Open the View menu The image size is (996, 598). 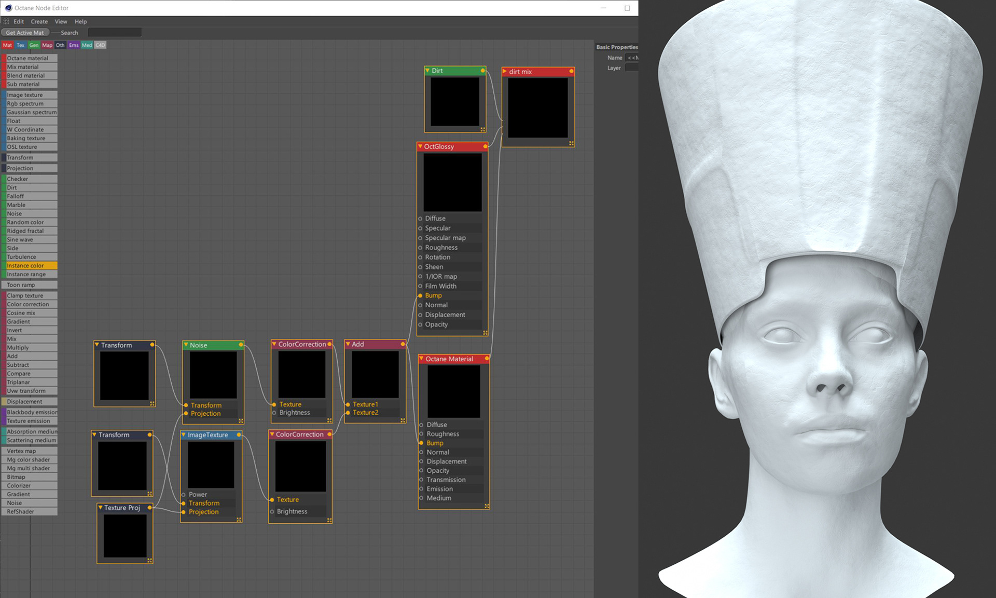(61, 21)
